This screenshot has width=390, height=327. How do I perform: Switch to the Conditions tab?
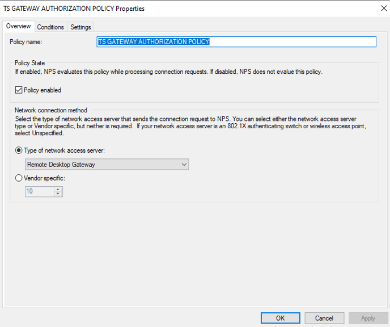point(50,27)
